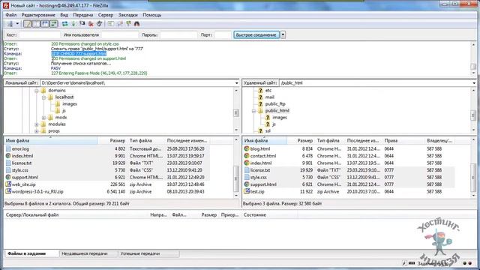Select the local license.txt file icon
480x270 pixels.
tap(8, 163)
